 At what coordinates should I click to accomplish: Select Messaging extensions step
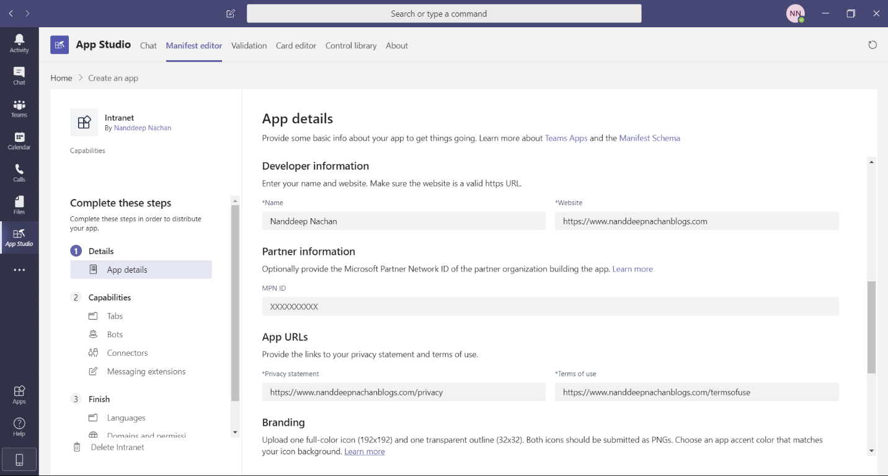click(146, 372)
